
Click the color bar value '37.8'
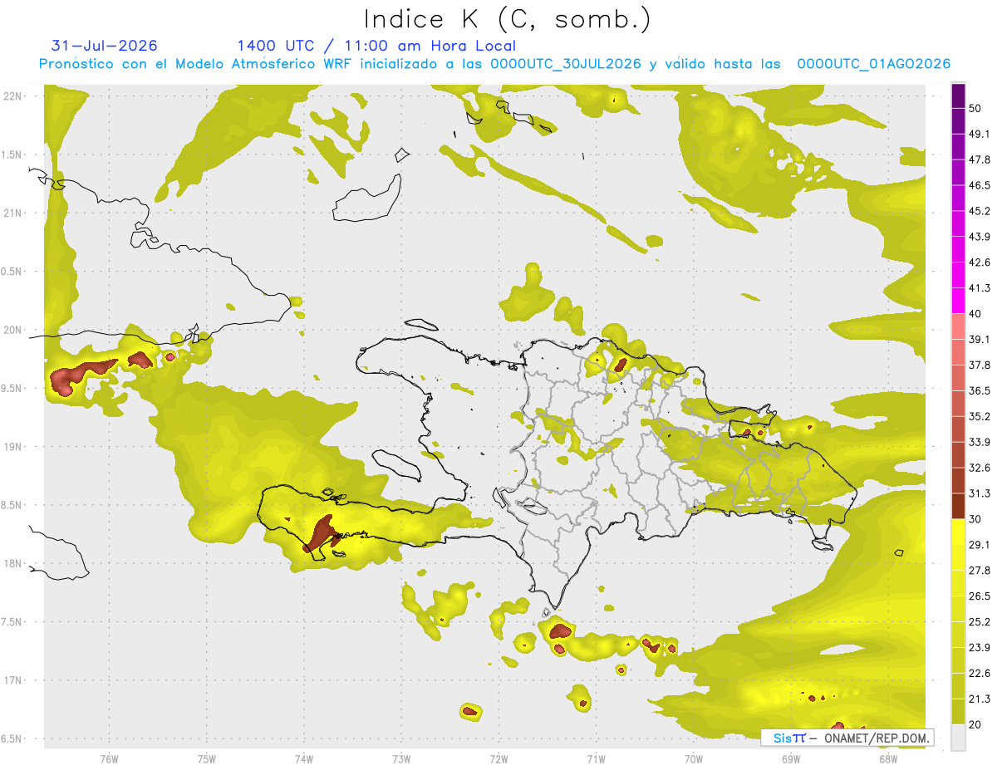(x=980, y=365)
